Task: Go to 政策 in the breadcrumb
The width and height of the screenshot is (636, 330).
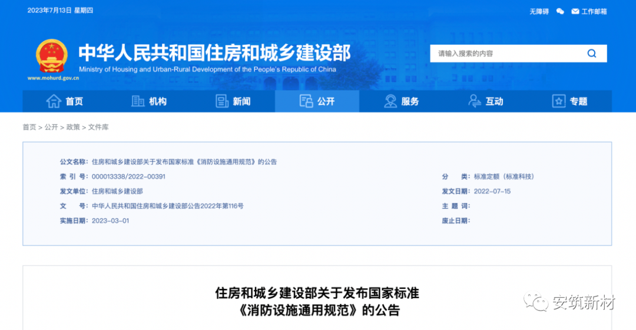Action: tap(73, 127)
